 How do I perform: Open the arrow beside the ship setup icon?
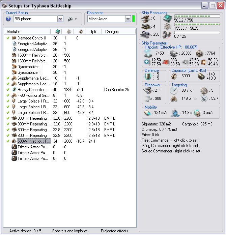pos(76,19)
